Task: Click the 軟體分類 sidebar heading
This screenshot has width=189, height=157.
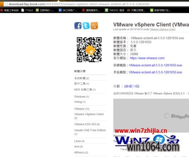Action: pos(80,71)
